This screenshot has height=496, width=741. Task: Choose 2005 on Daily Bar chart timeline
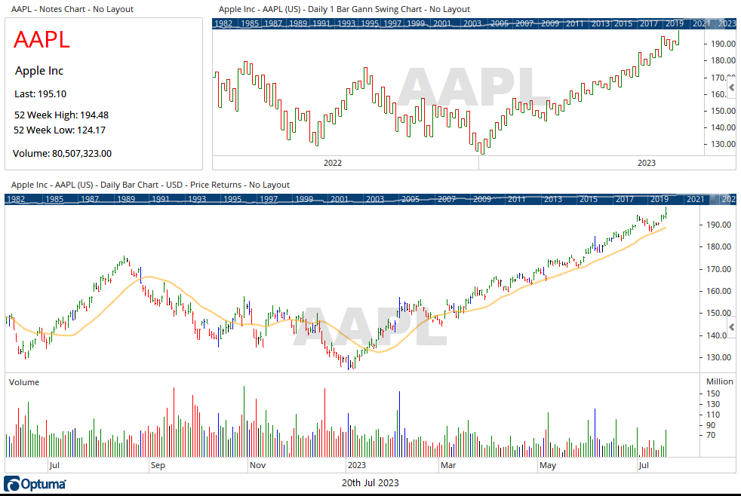tap(410, 199)
